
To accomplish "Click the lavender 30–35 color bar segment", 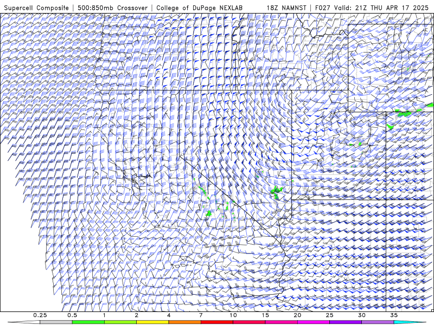I will (378, 322).
